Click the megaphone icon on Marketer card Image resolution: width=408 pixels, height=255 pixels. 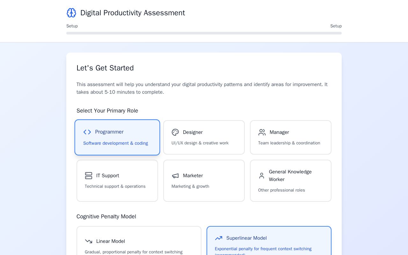175,176
